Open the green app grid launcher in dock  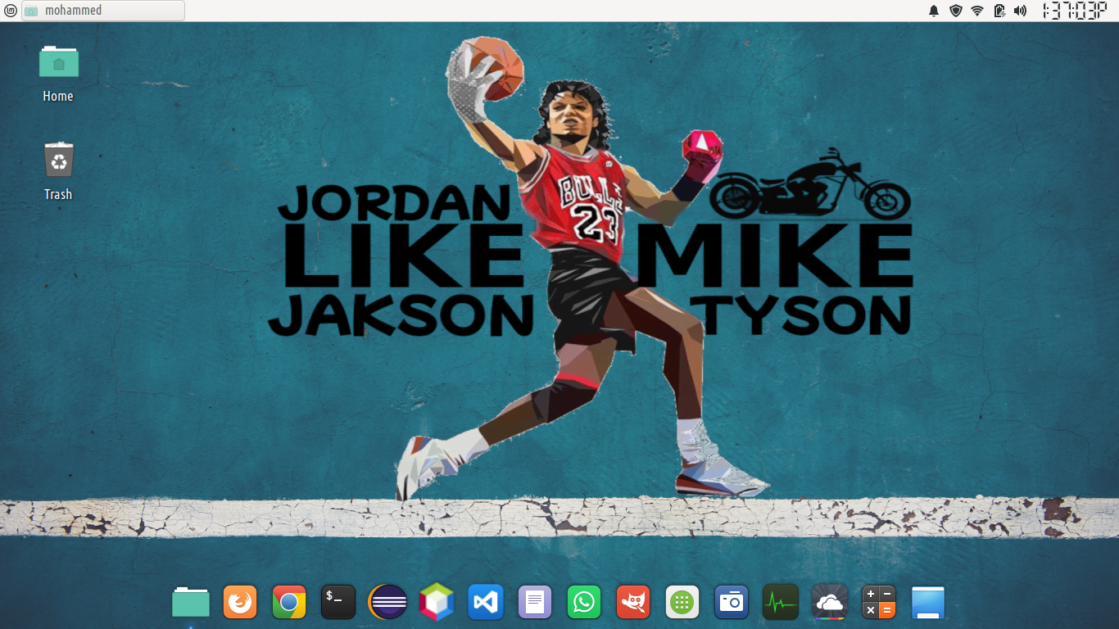(x=682, y=602)
